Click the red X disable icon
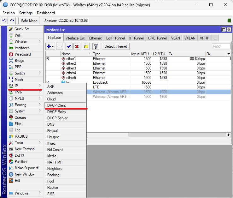Screen dimensions: 233x198 coord(77,46)
